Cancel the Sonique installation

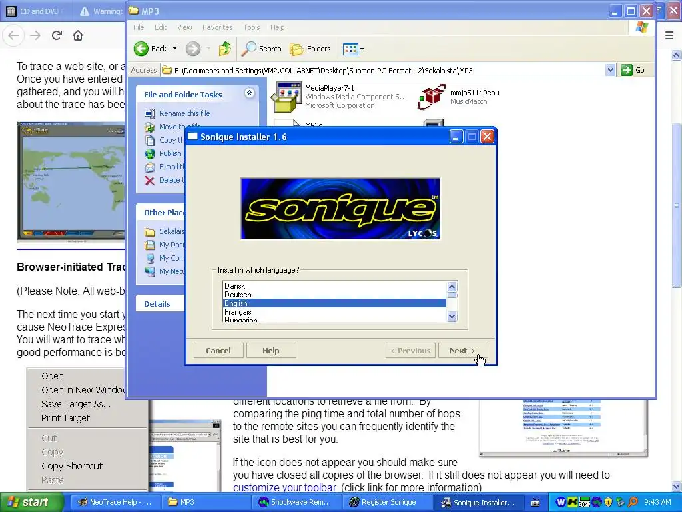click(x=218, y=351)
